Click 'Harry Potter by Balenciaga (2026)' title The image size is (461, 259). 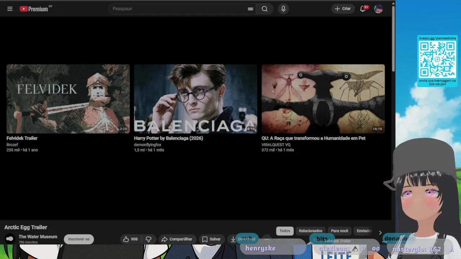(x=169, y=138)
